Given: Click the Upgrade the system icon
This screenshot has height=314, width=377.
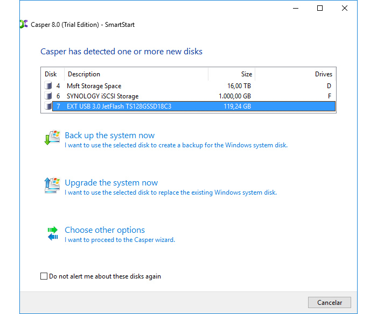Looking at the screenshot, I should (52, 186).
